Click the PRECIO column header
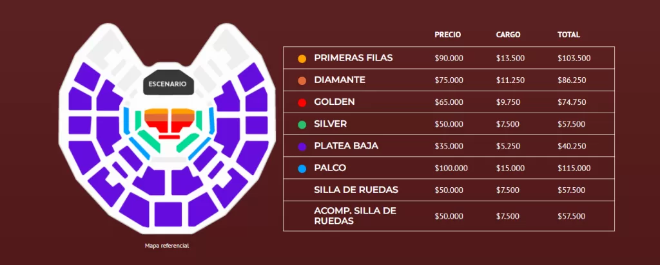The width and height of the screenshot is (660, 265). click(x=447, y=35)
